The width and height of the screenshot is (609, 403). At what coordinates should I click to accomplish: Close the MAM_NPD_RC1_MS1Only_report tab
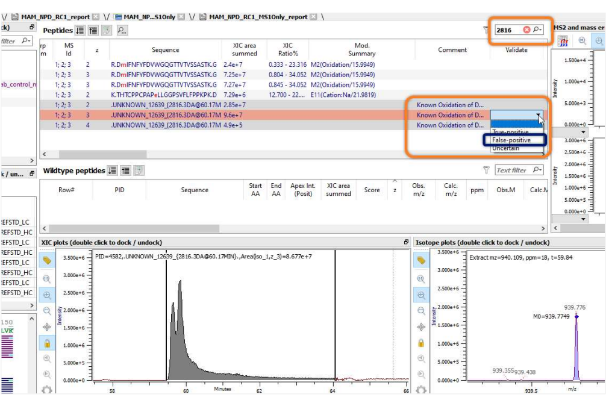click(x=313, y=17)
